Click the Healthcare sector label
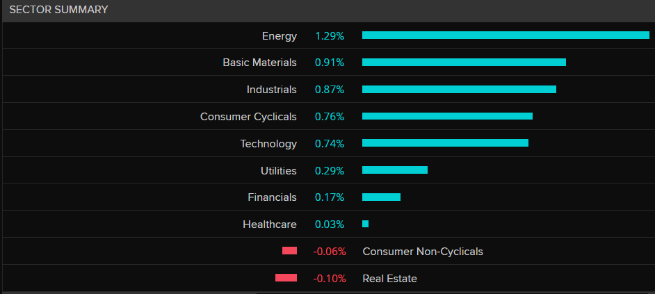 point(269,224)
